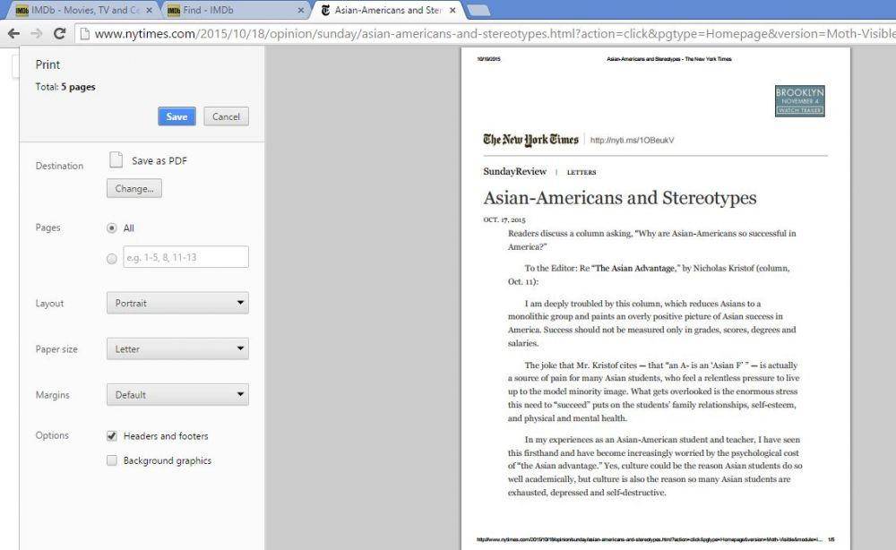The height and width of the screenshot is (550, 896).
Task: Click The New York Times logo in preview
Action: tap(530, 140)
